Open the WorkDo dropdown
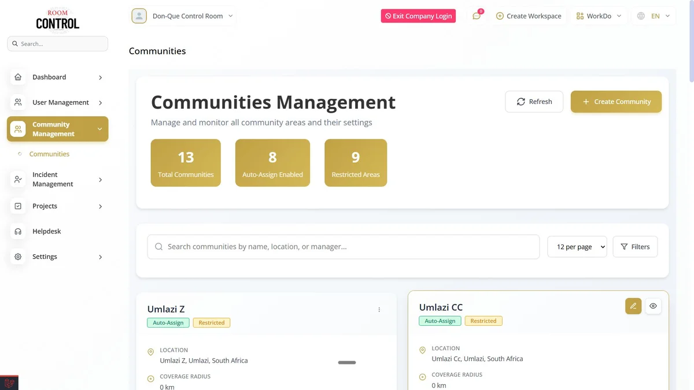694x390 pixels. pyautogui.click(x=599, y=16)
